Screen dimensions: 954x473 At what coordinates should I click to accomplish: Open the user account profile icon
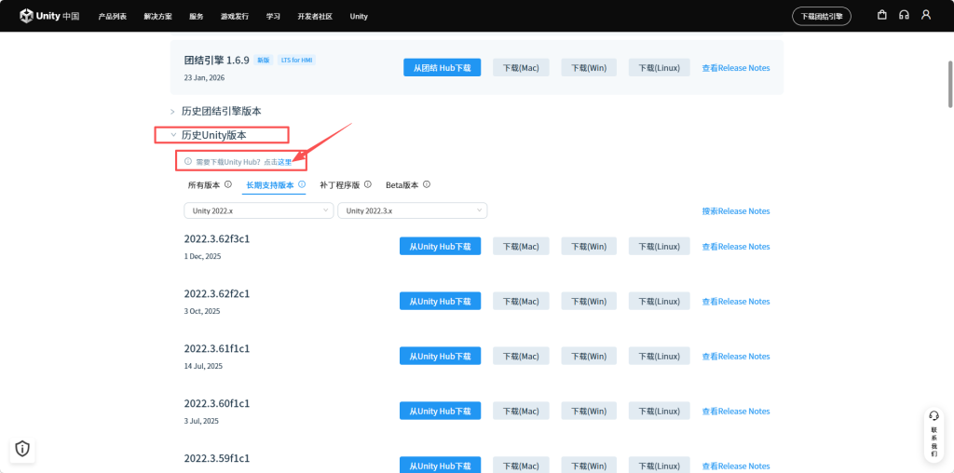tap(926, 15)
